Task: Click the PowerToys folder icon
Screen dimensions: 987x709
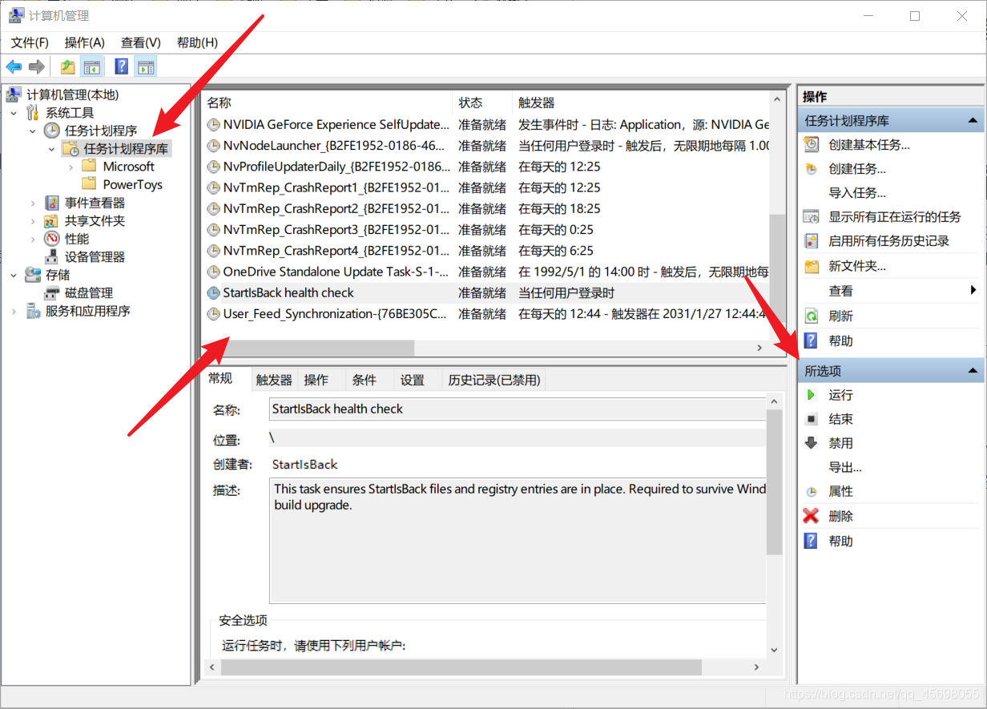Action: pos(89,184)
